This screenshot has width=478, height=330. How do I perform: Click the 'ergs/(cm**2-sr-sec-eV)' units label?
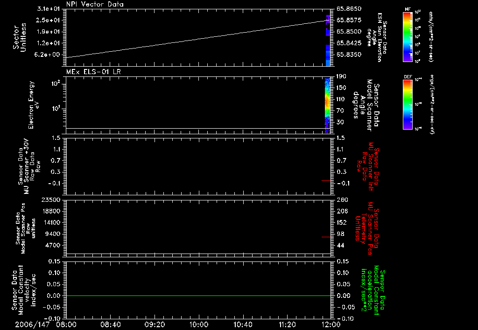(431, 104)
